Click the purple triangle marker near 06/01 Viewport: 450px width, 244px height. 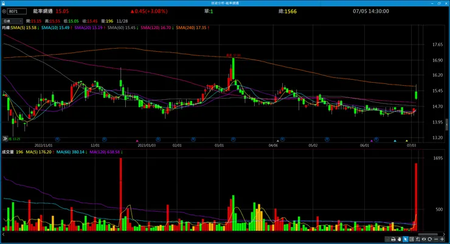coord(372,141)
